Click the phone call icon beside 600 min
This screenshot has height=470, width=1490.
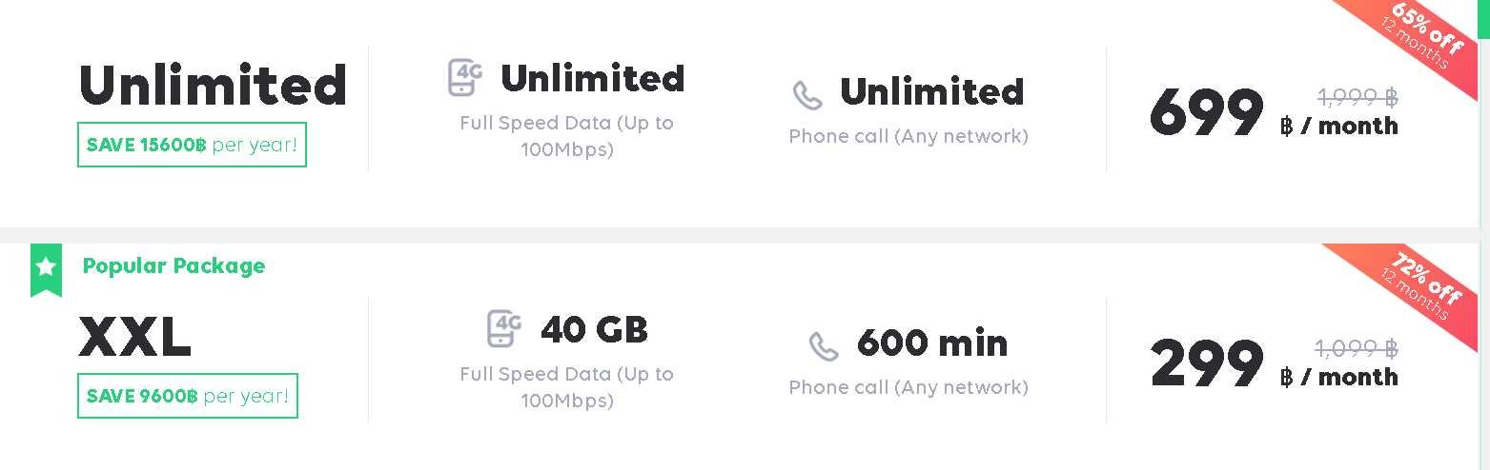824,346
